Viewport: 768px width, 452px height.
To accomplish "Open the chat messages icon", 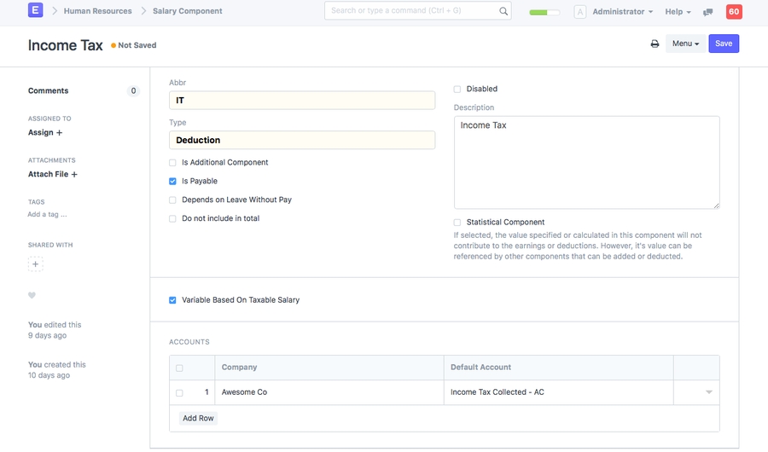I will point(707,12).
